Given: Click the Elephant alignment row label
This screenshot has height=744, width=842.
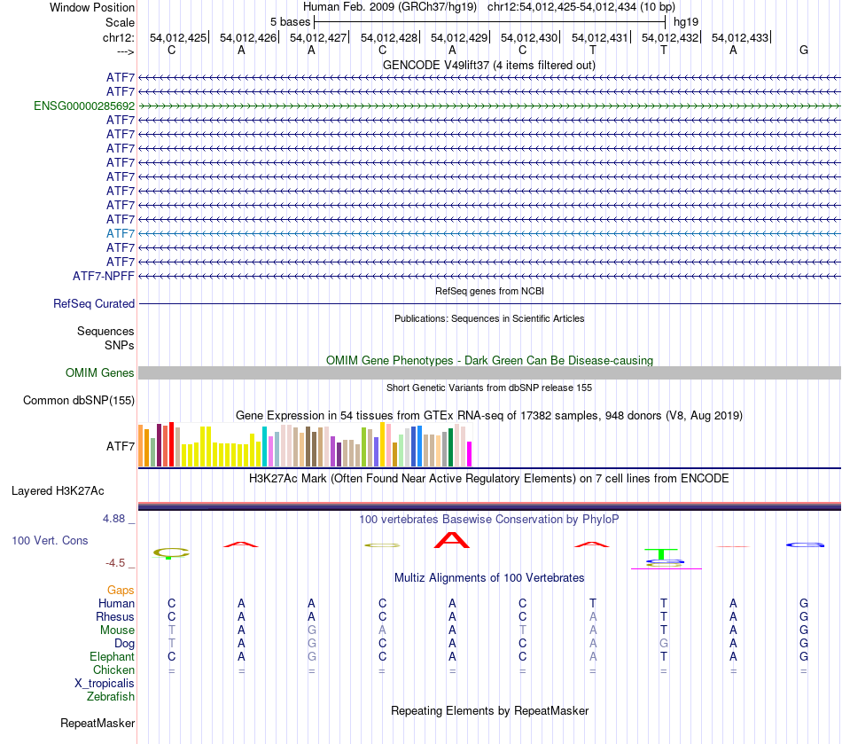Looking at the screenshot, I should coord(113,656).
